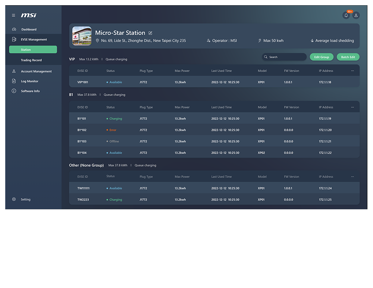Toggle Queue charging for the B1 group
373x288 pixels.
click(115, 94)
